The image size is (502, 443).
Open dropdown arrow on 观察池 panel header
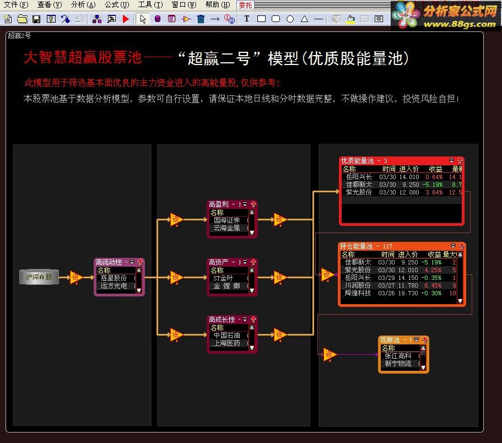[416, 339]
